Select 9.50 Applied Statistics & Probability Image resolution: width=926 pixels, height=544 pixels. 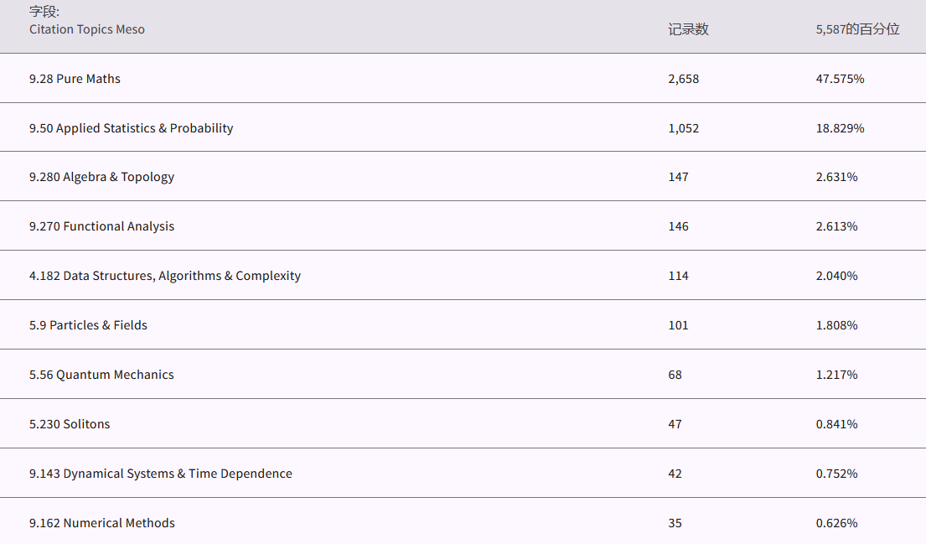point(131,128)
